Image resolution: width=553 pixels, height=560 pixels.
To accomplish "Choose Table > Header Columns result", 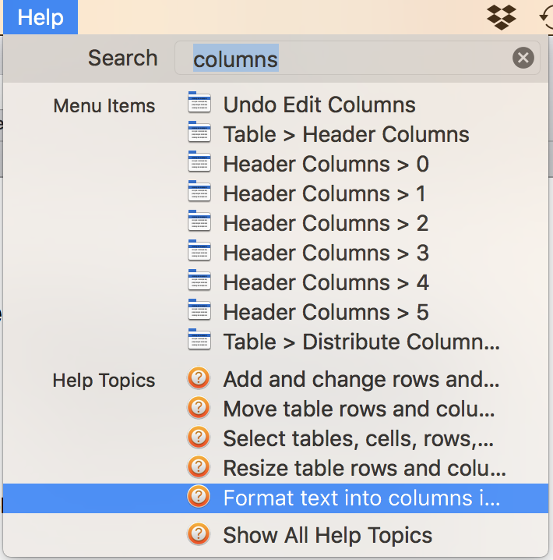I will click(x=346, y=134).
